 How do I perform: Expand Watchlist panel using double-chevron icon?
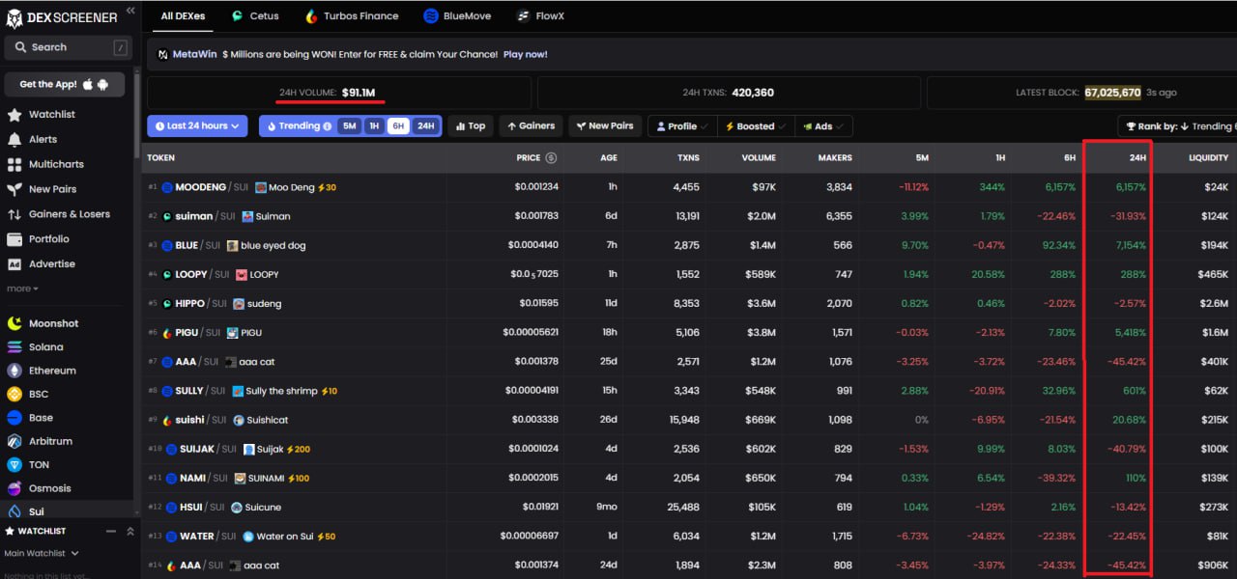coord(131,532)
